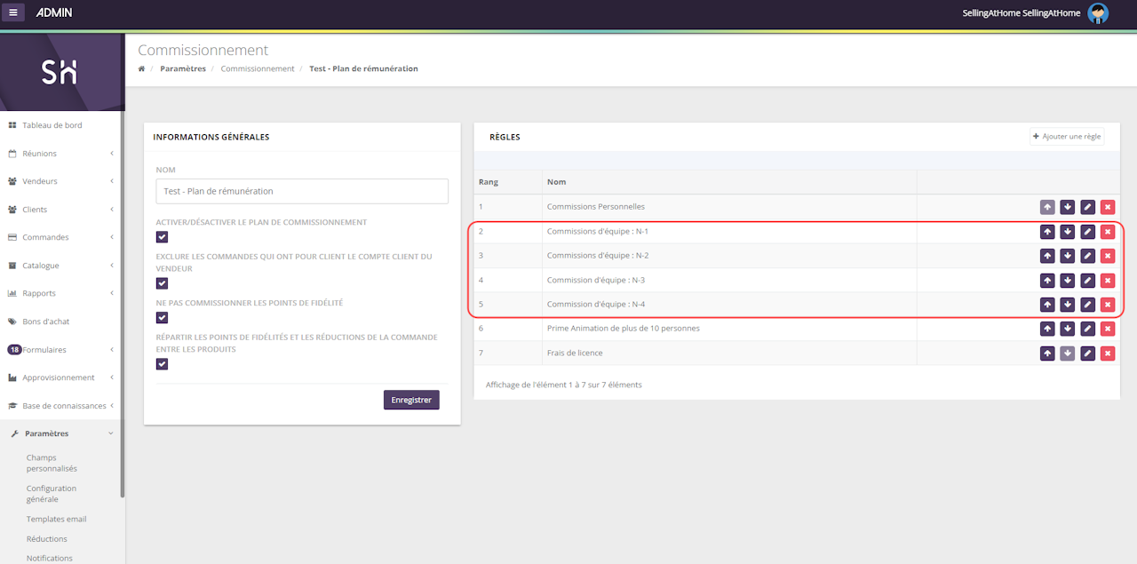Click the Enregistrer button

point(411,400)
